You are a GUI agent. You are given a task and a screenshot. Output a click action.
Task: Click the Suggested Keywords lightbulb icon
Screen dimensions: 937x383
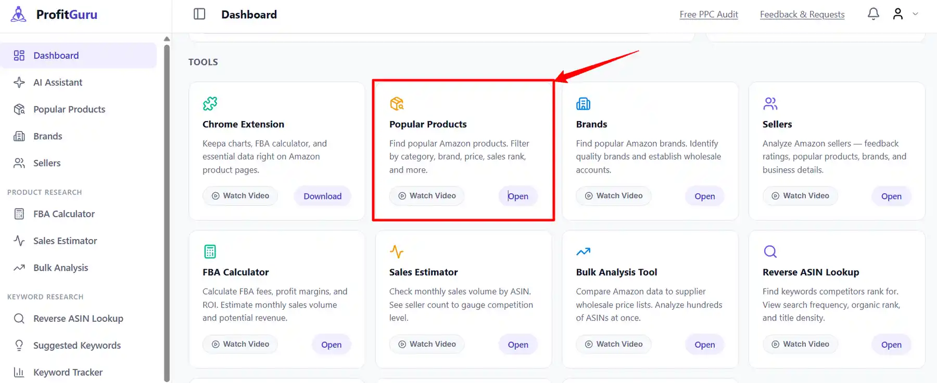(x=19, y=346)
